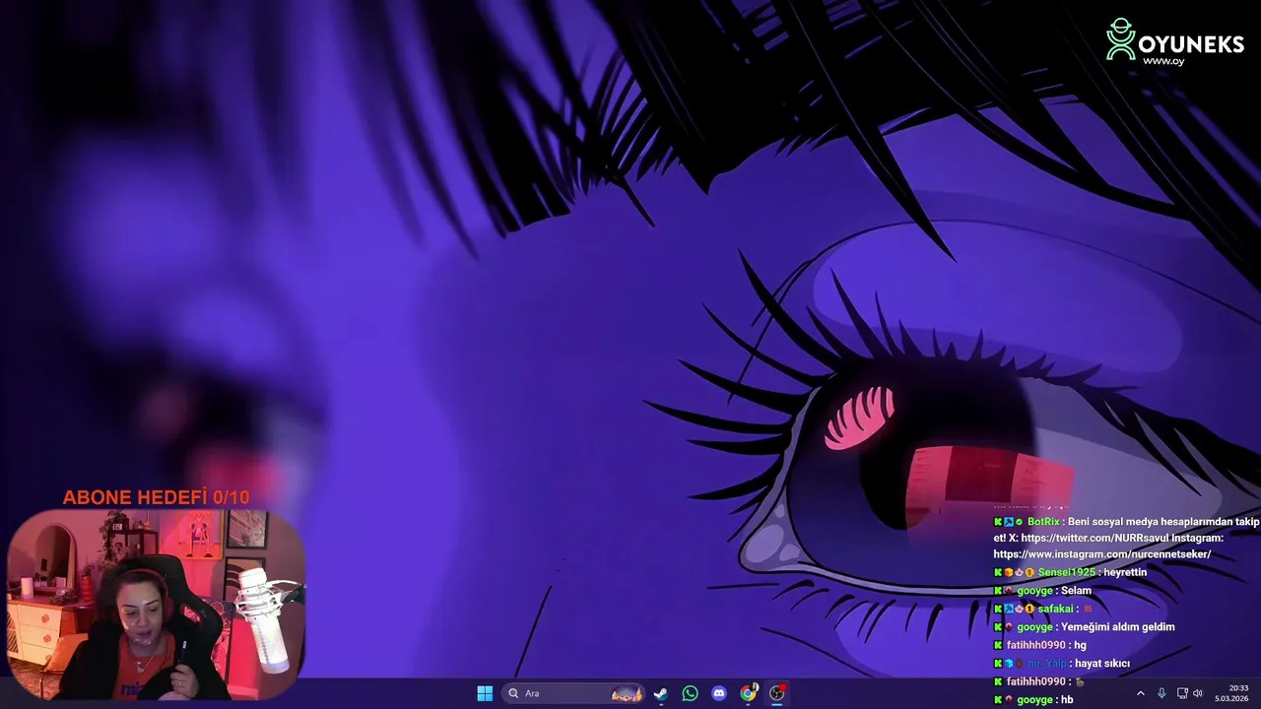Click chat message 'hayat sıkıcı'
Viewport: 1261px width, 709px height.
point(1101,664)
